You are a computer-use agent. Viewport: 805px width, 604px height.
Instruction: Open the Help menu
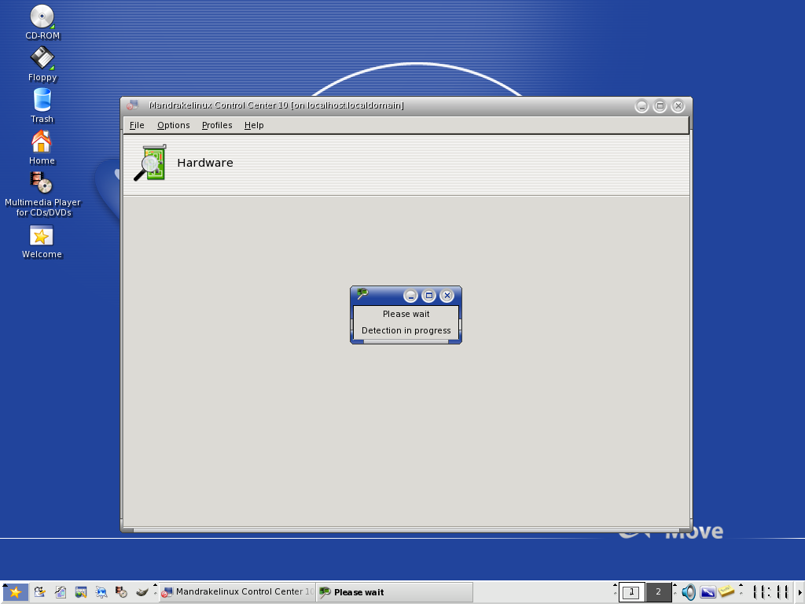(x=254, y=125)
